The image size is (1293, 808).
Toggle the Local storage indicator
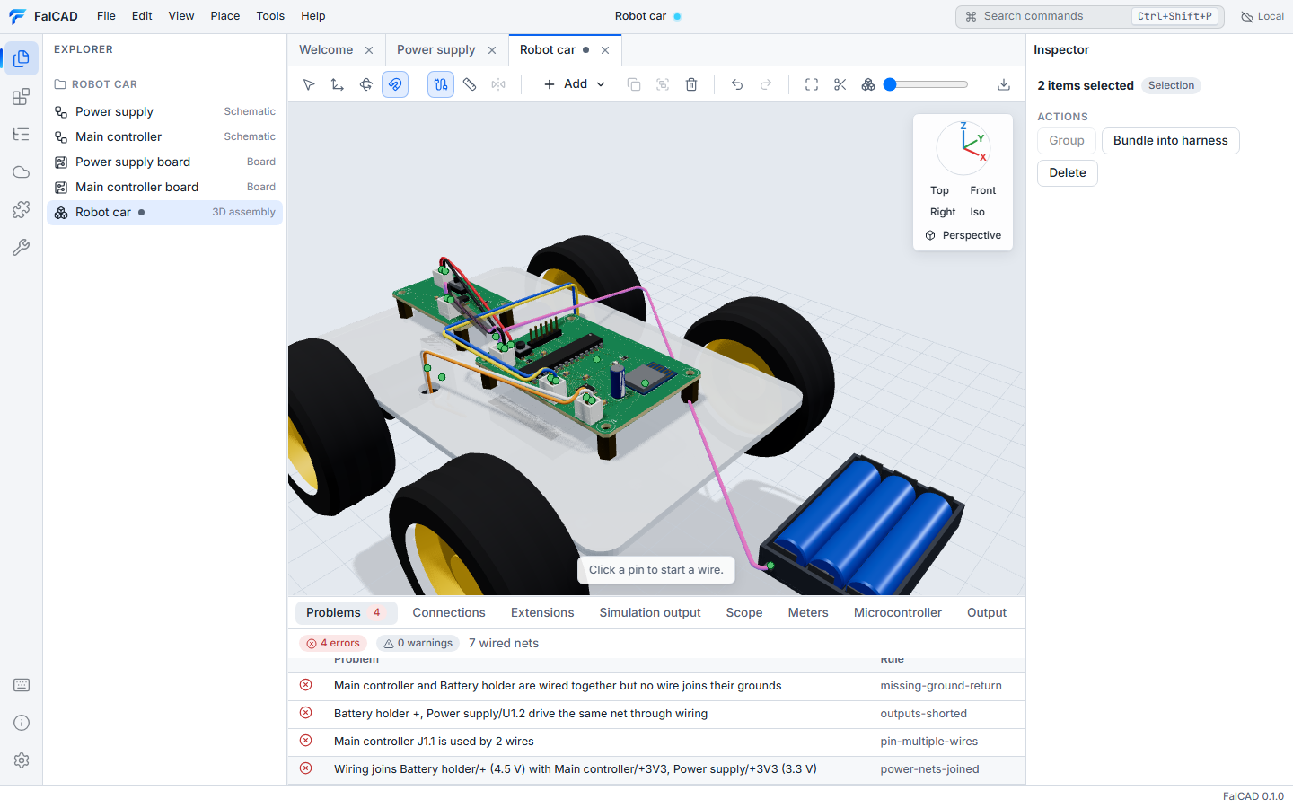click(x=1262, y=16)
